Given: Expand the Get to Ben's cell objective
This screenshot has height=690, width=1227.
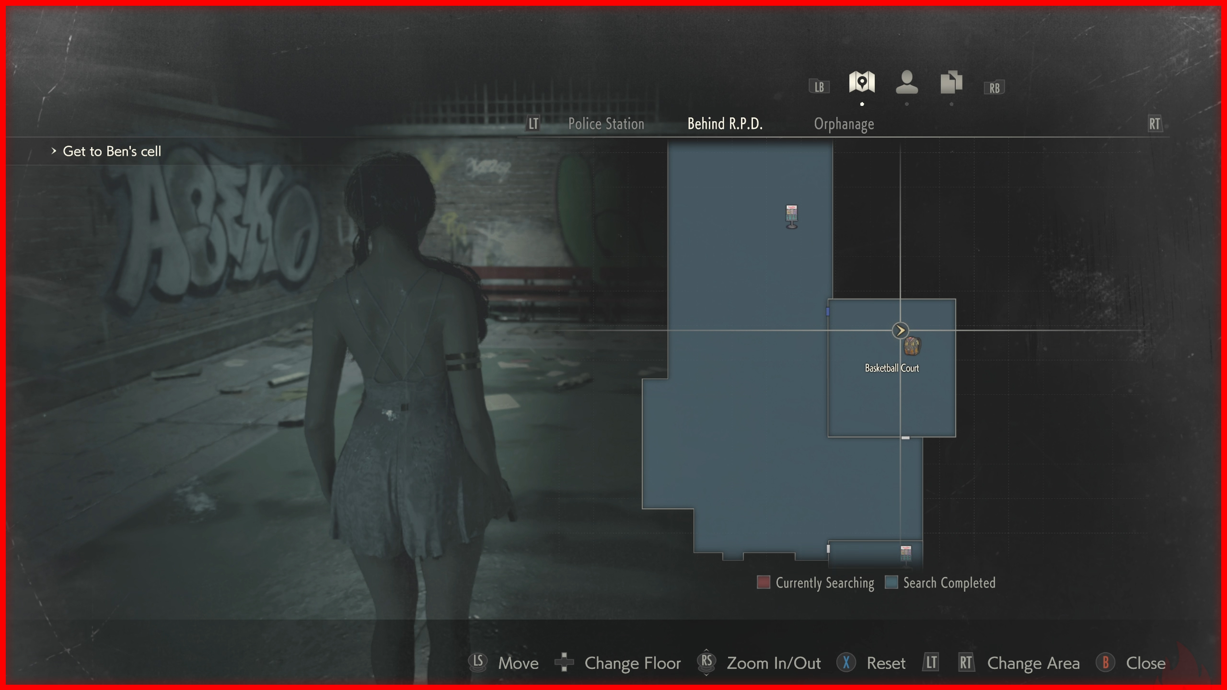Looking at the screenshot, I should 111,151.
